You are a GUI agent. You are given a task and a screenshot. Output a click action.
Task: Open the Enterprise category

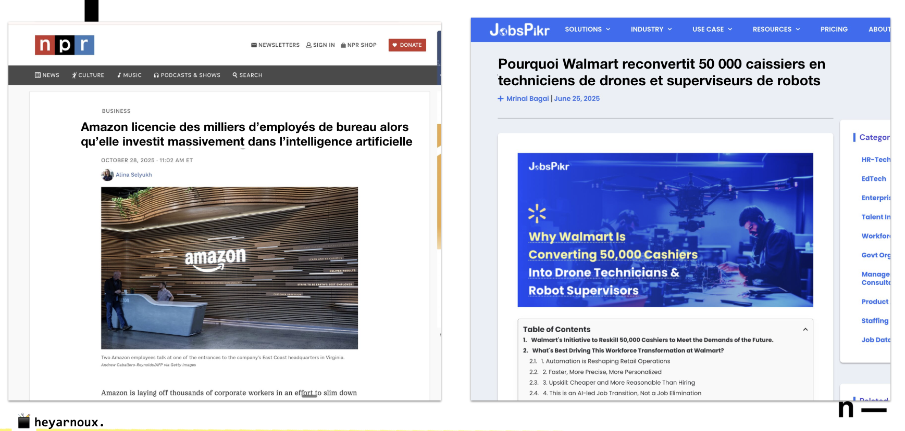click(876, 198)
